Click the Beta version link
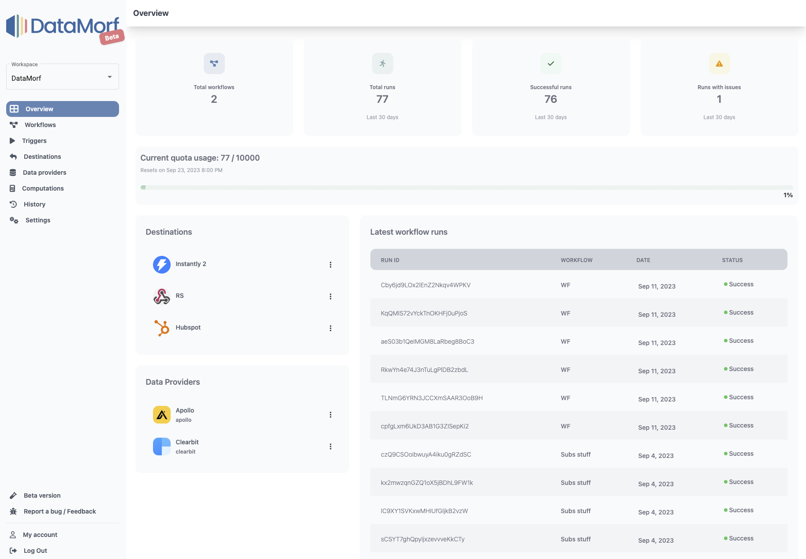 (x=63, y=495)
